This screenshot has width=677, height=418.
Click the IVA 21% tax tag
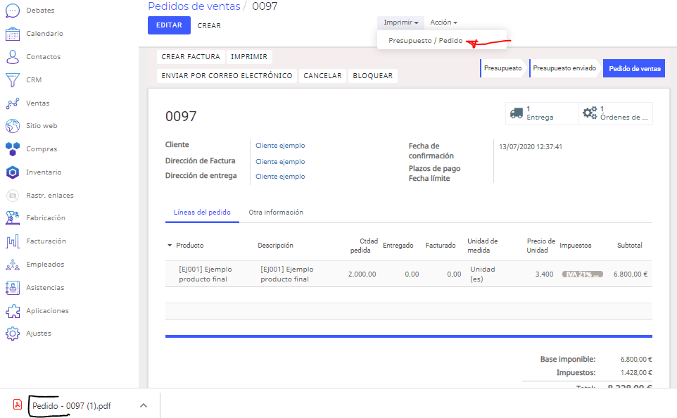[x=583, y=274]
